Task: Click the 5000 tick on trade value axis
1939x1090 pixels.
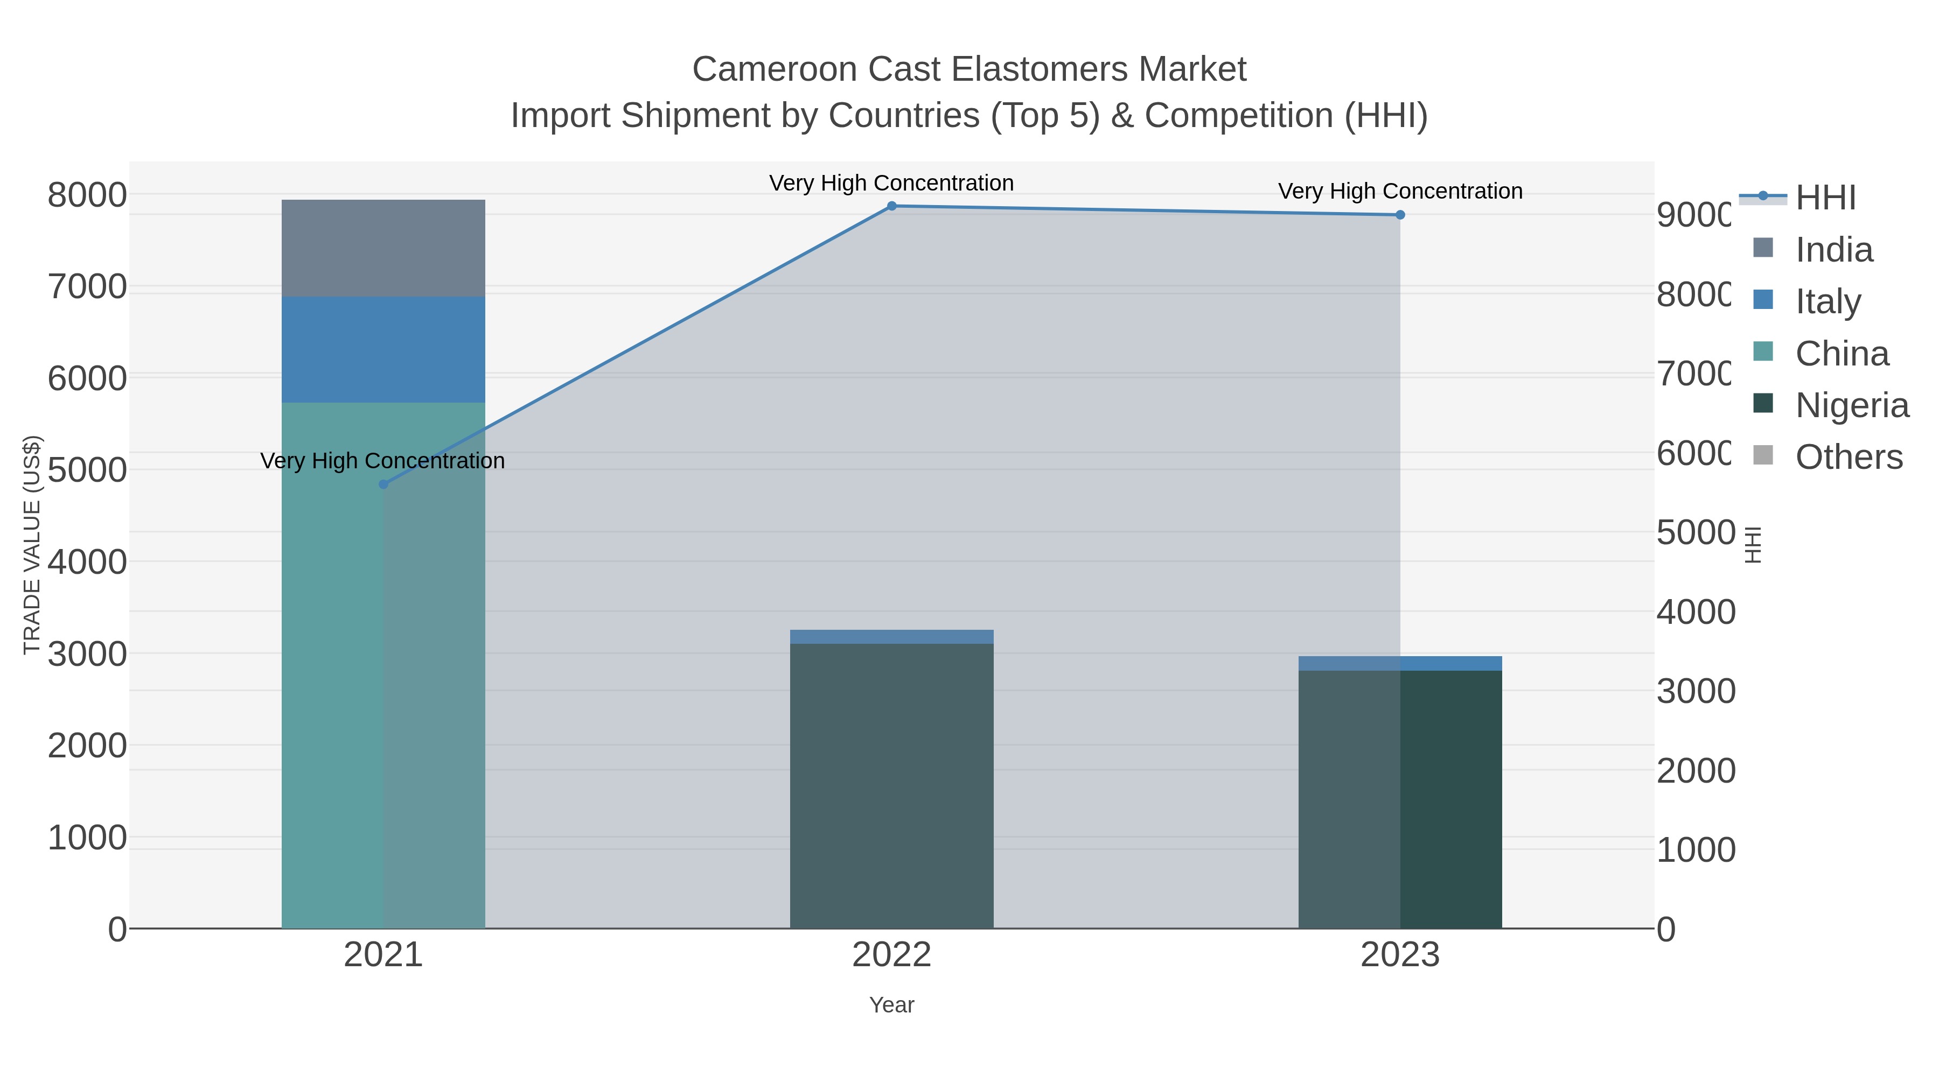Action: (87, 470)
